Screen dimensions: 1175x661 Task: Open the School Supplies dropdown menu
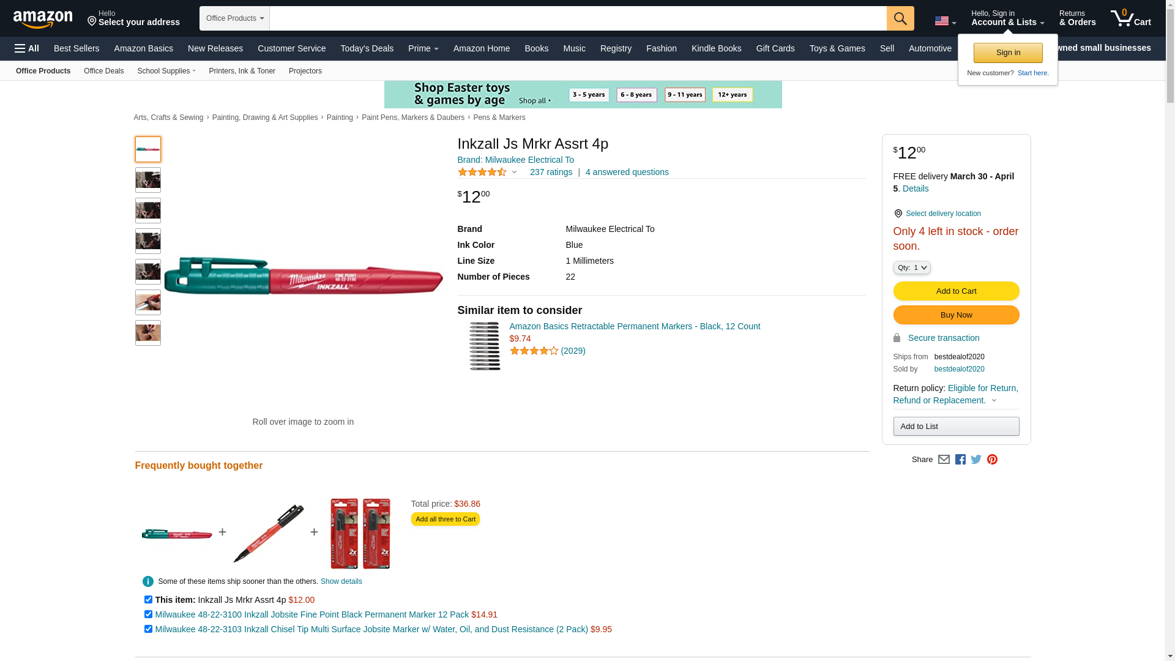tap(166, 71)
